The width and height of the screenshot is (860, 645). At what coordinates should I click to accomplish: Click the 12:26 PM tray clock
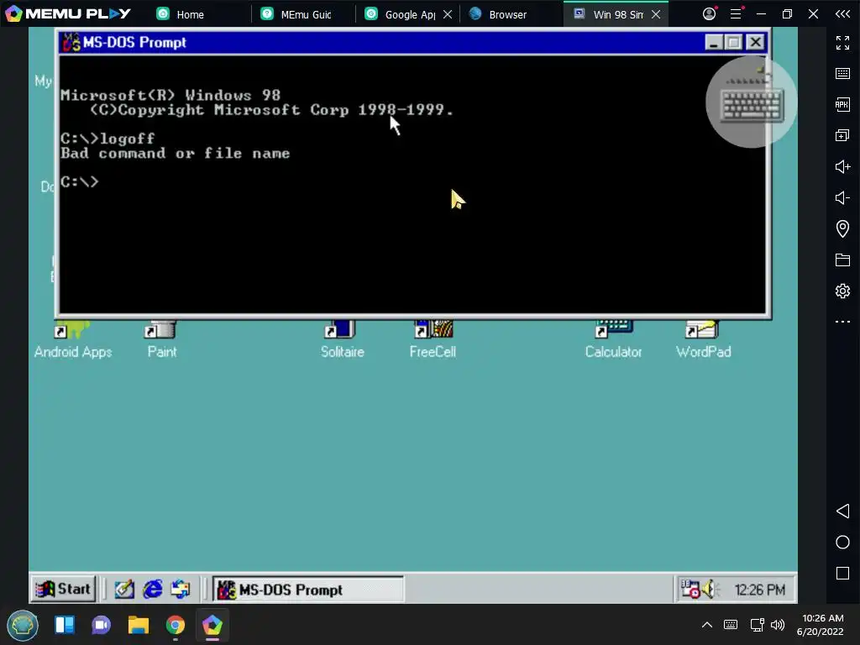click(759, 590)
